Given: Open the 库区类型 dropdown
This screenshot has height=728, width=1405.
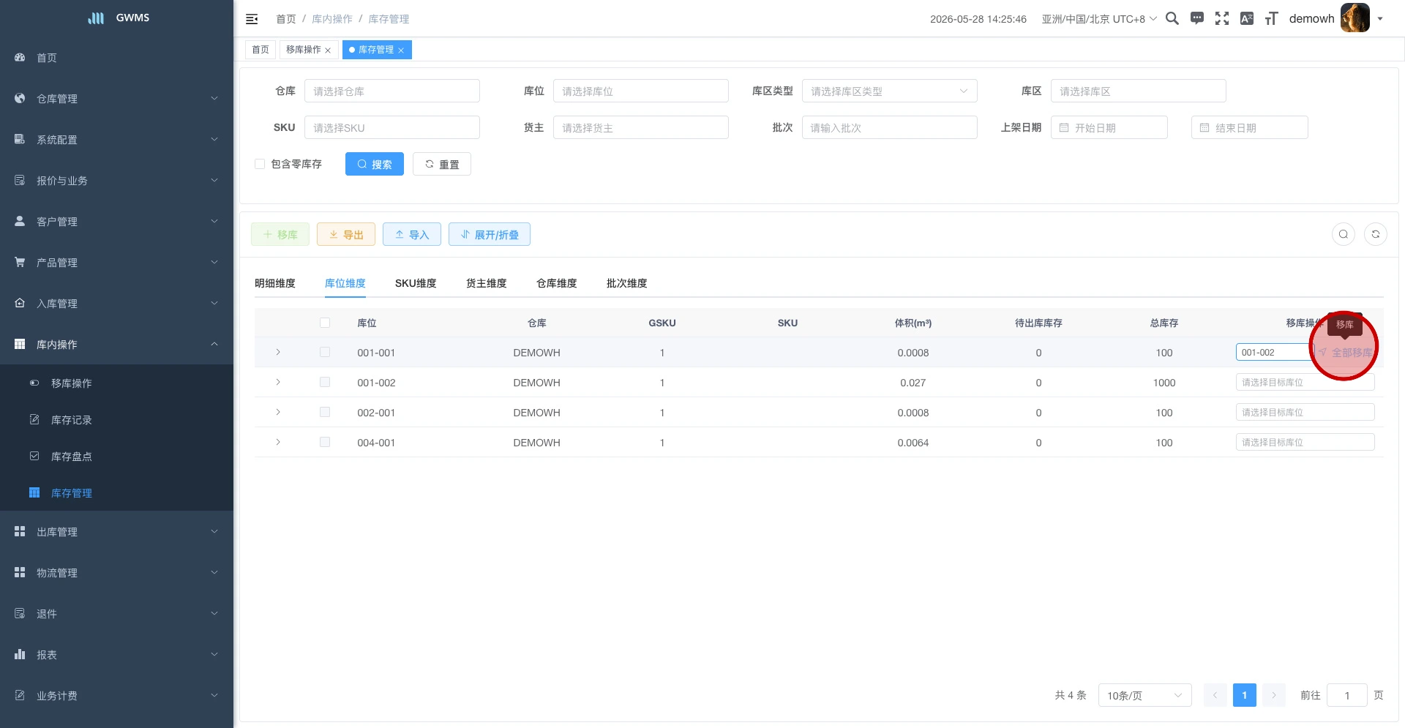Looking at the screenshot, I should (x=890, y=91).
